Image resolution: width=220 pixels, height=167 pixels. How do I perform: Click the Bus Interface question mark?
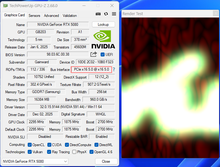114,69
